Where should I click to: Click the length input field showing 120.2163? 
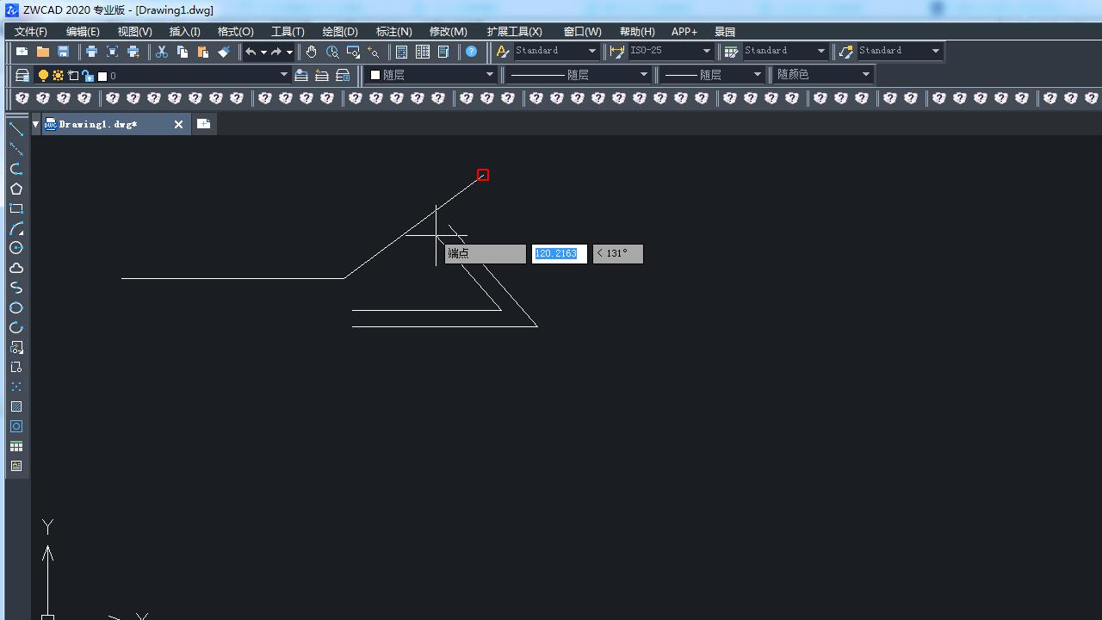click(x=559, y=254)
